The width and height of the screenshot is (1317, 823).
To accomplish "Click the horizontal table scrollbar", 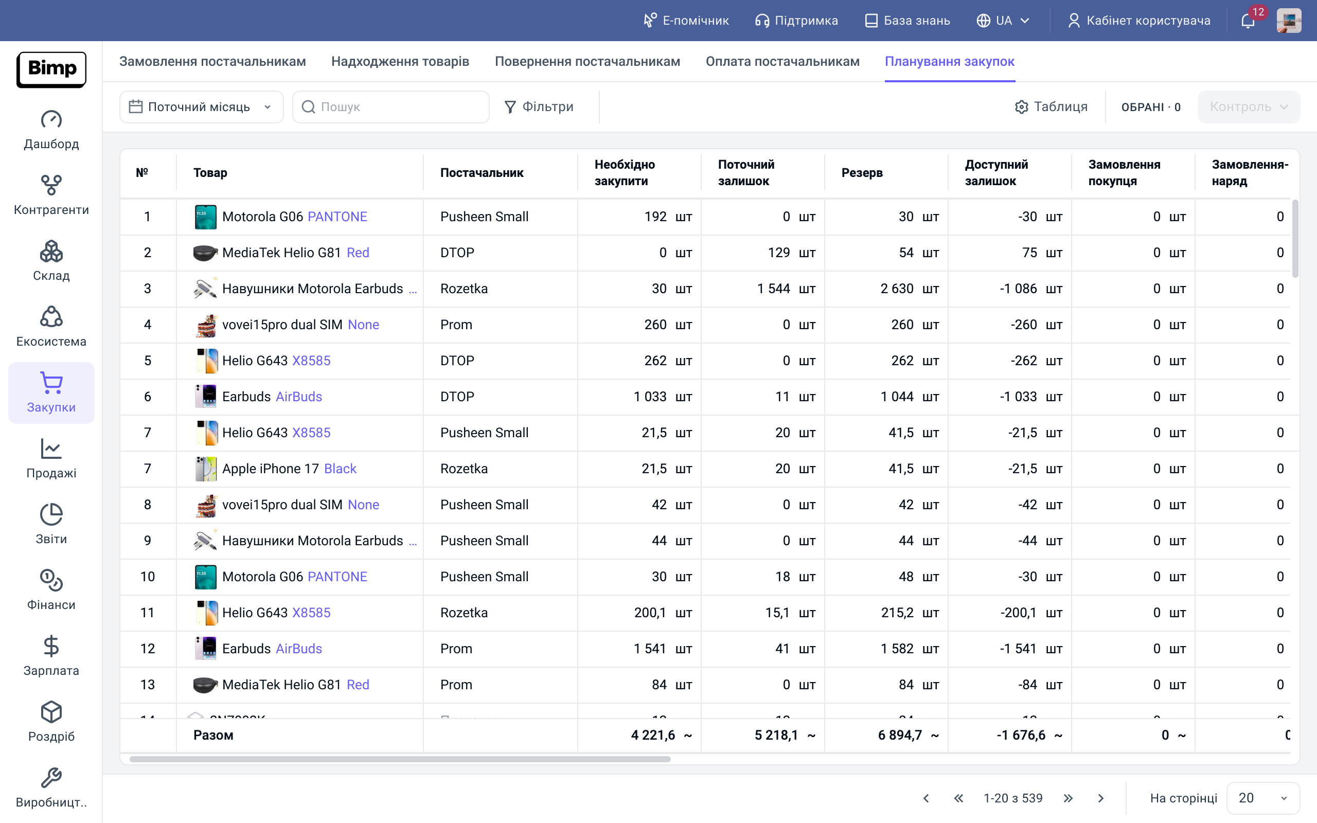I will coord(400,759).
